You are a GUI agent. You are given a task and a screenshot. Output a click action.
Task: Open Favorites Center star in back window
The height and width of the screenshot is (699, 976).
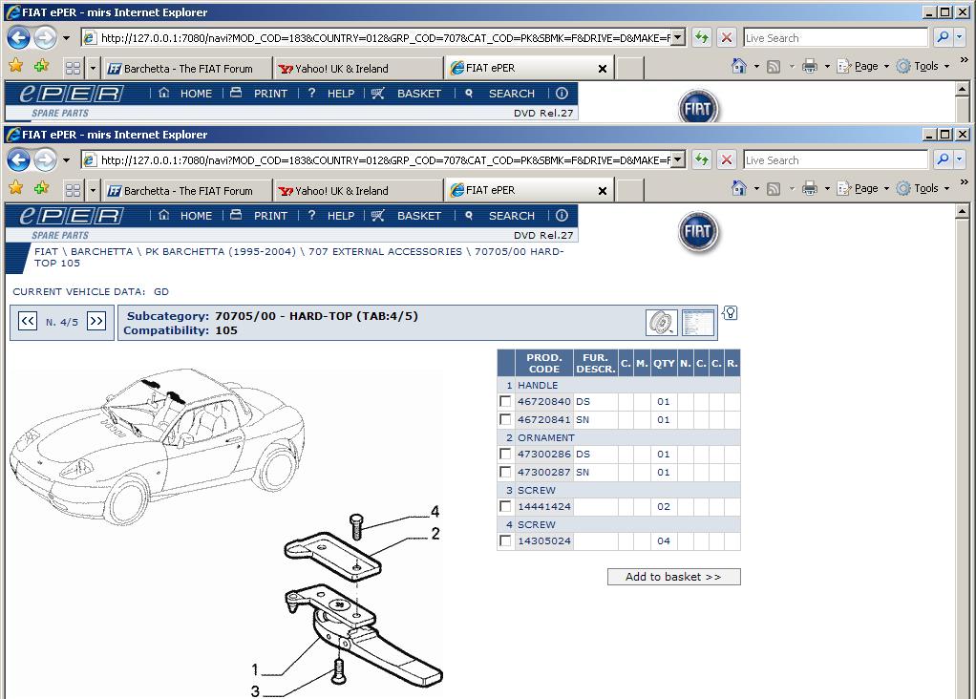16,66
